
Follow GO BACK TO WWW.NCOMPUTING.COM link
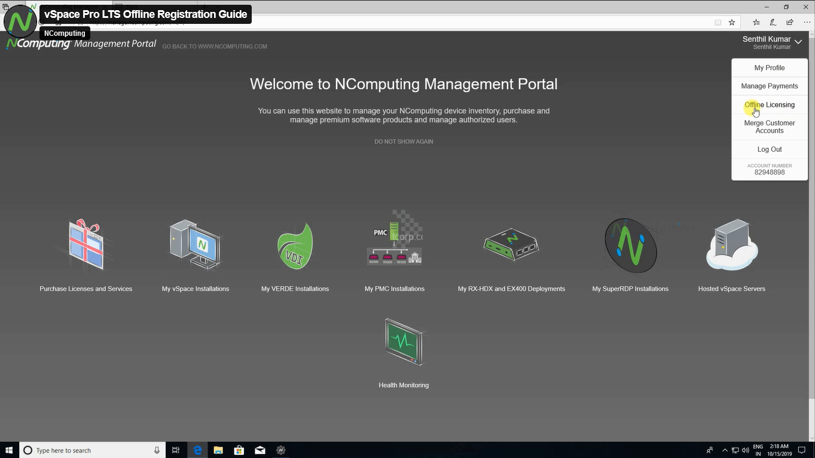214,47
